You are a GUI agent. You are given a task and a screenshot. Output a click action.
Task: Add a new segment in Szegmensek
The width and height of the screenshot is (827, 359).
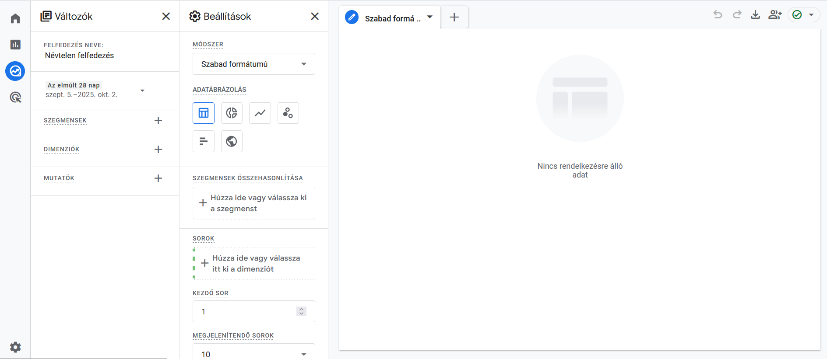point(158,121)
